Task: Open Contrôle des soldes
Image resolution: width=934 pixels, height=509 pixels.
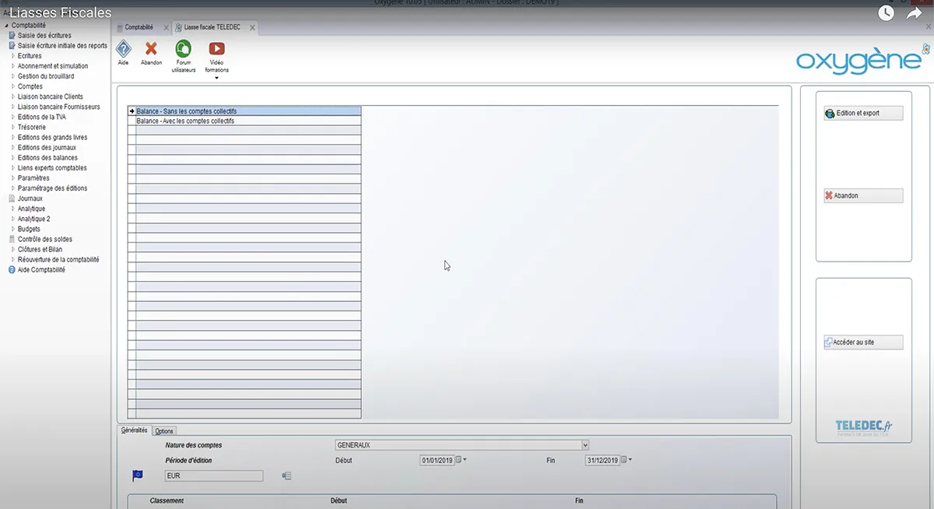Action: click(45, 239)
